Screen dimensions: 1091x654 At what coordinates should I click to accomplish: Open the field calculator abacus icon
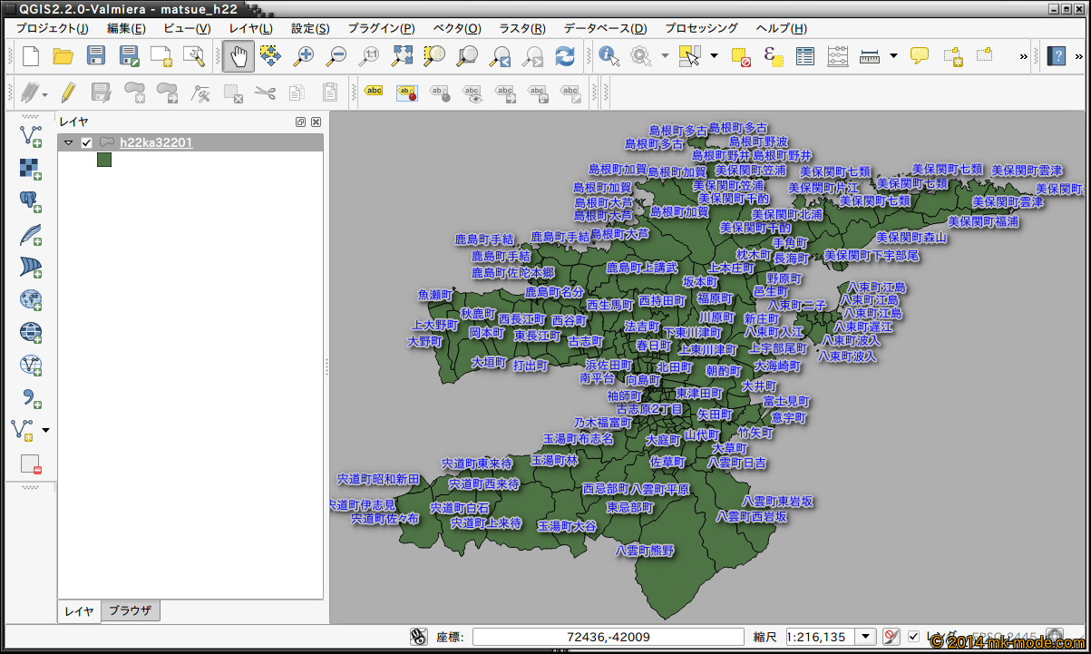click(838, 56)
